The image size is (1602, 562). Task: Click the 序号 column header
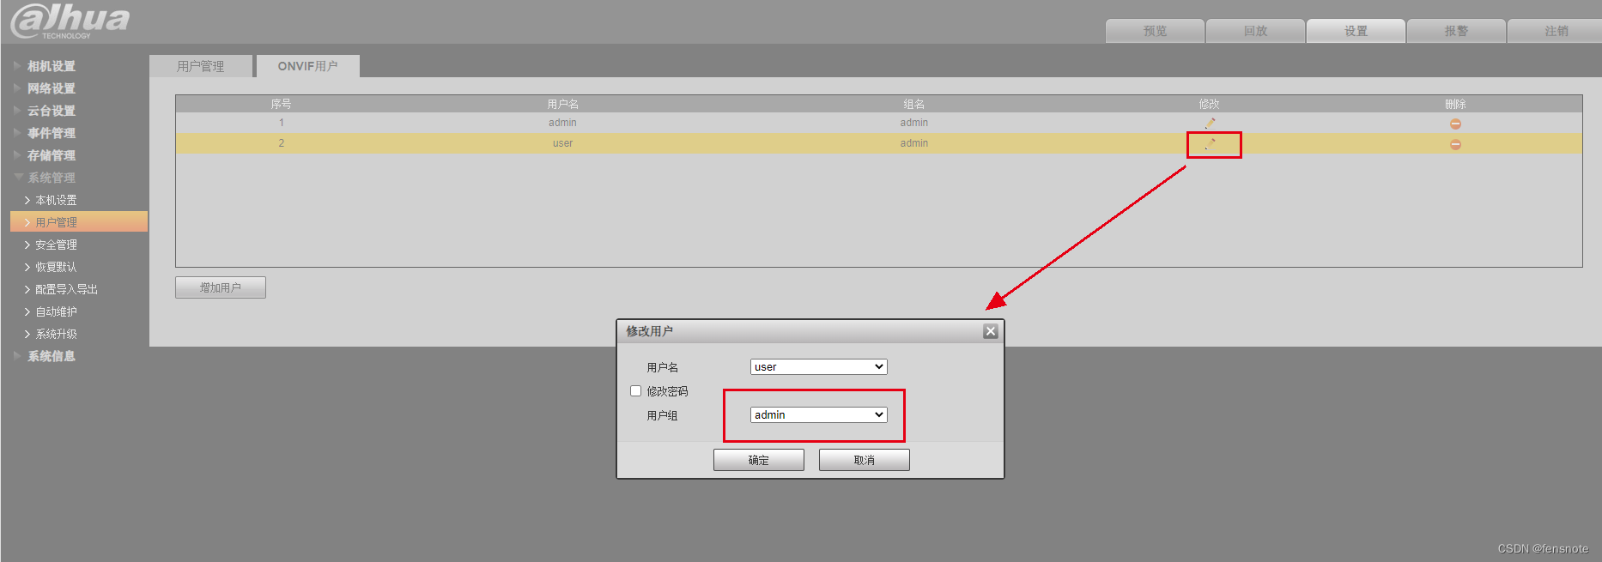[x=281, y=104]
